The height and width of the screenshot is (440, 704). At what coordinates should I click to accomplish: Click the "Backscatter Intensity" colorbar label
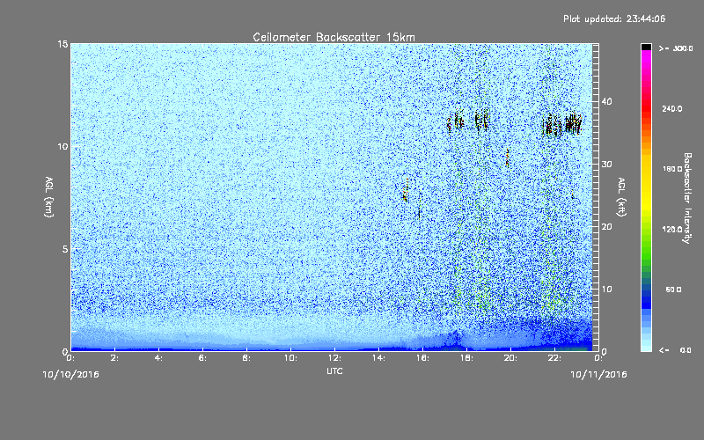(687, 198)
